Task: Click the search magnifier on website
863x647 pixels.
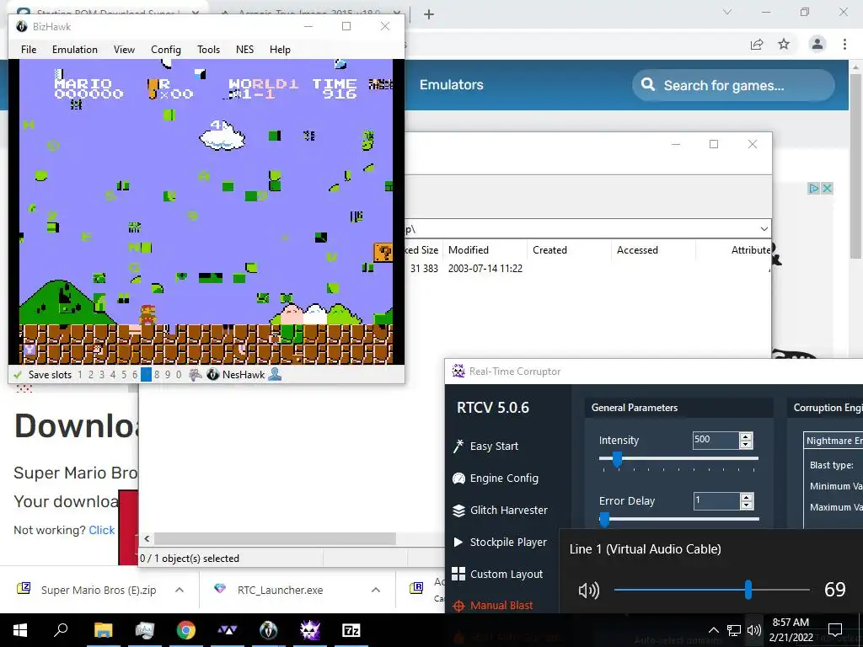Action: pyautogui.click(x=648, y=85)
